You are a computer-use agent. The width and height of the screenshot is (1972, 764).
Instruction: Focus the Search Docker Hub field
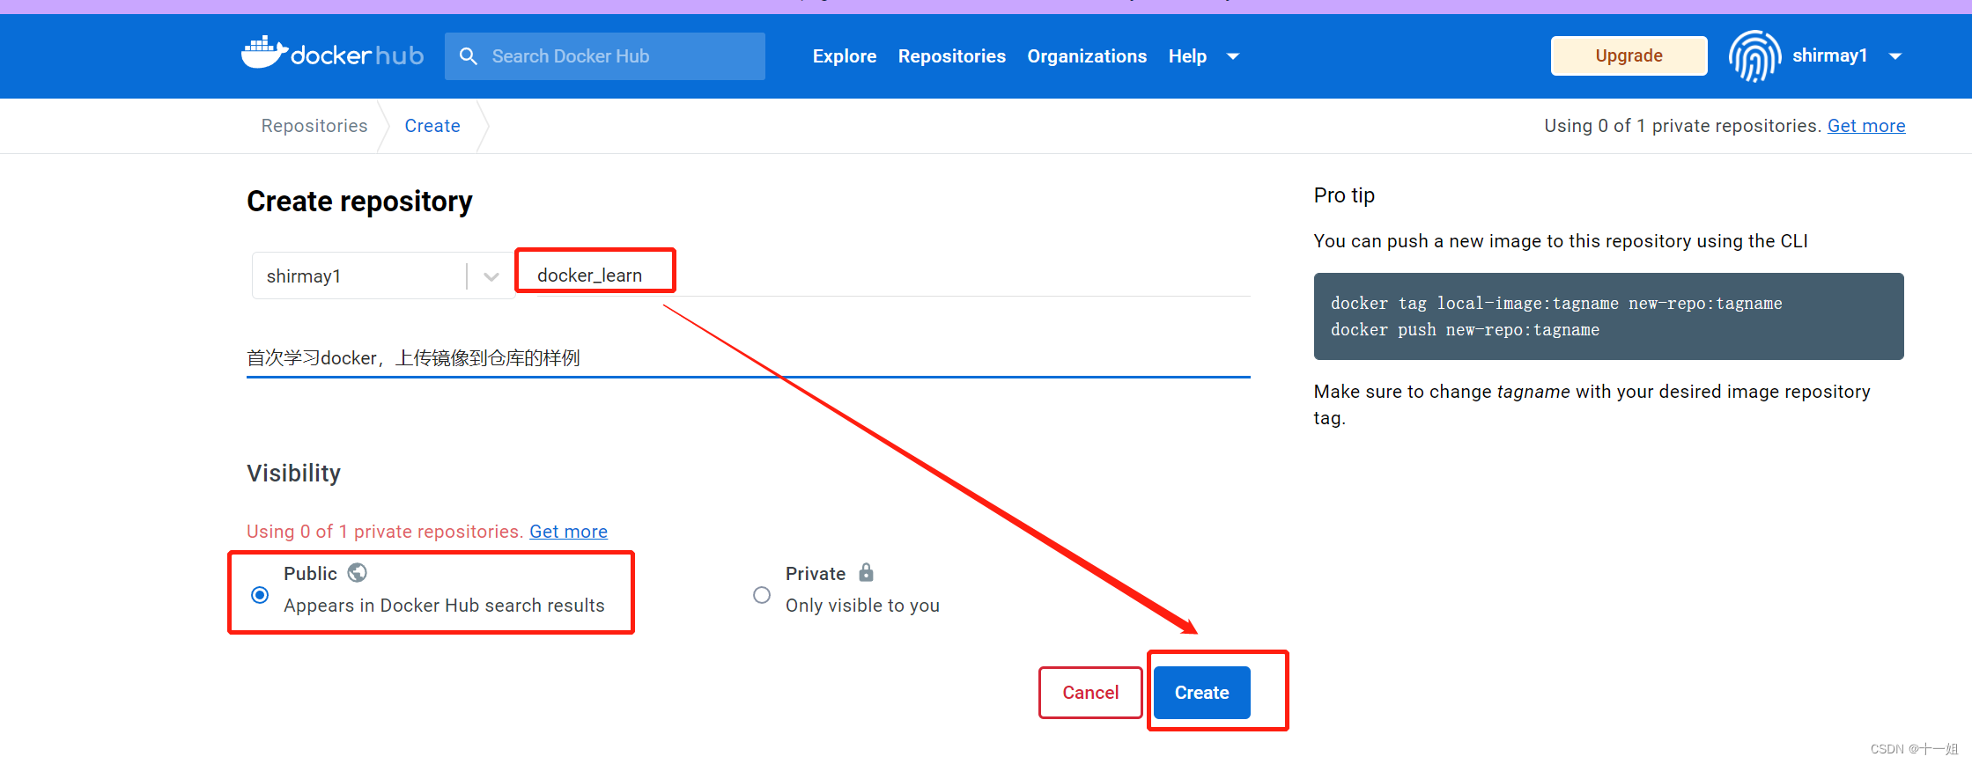click(605, 56)
